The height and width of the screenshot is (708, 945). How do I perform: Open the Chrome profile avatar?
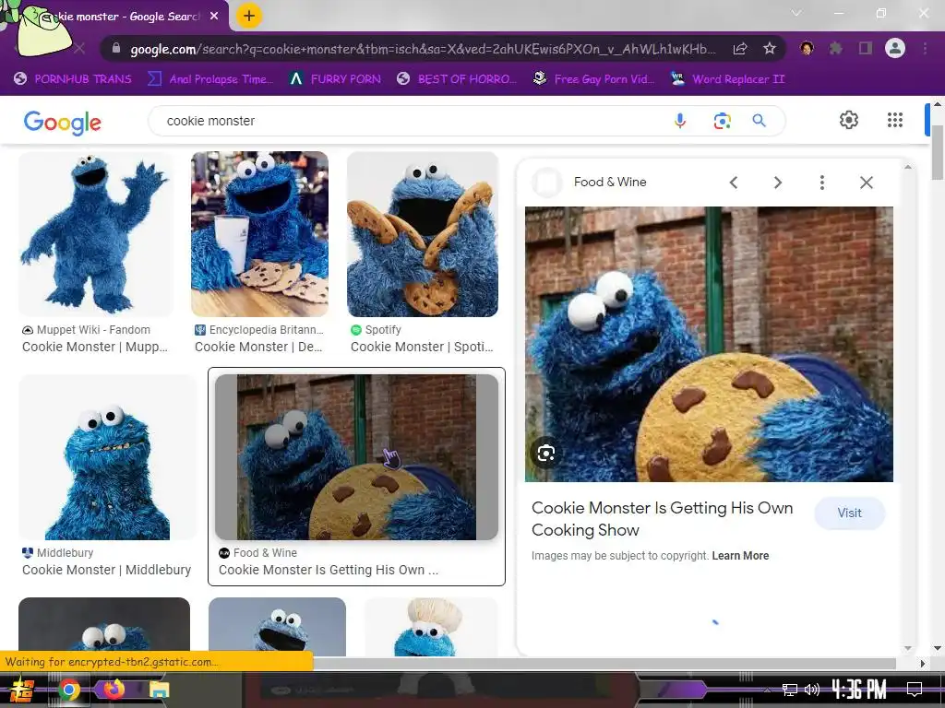[x=895, y=48]
